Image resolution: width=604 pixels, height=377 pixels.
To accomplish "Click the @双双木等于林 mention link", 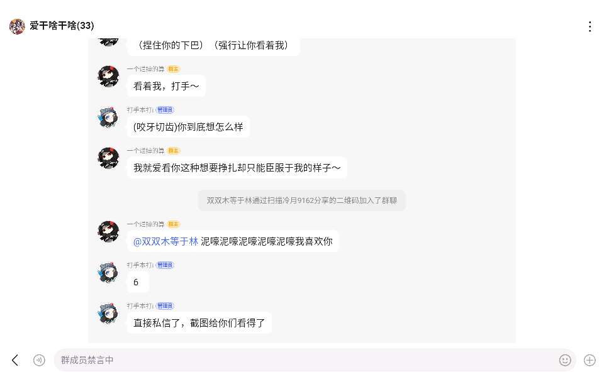I will pyautogui.click(x=166, y=241).
